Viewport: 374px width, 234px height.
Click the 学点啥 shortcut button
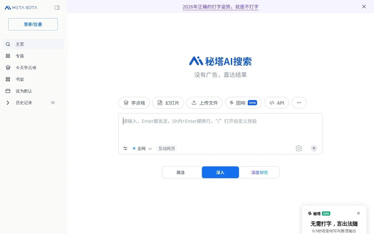pos(134,103)
